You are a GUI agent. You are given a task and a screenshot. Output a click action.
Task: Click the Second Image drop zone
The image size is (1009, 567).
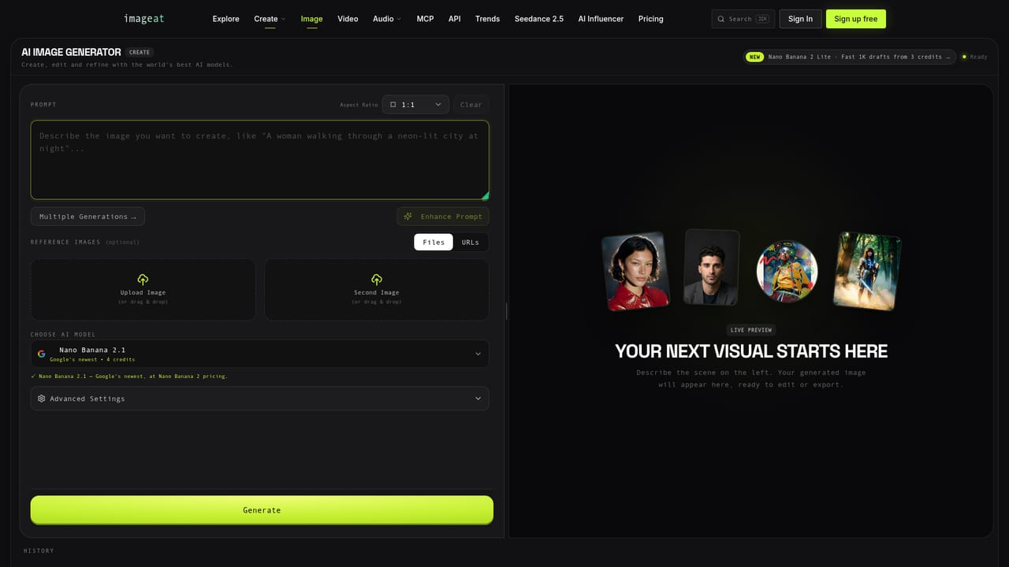(x=377, y=290)
